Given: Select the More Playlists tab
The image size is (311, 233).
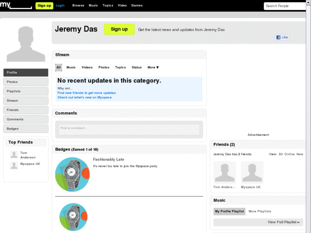Looking at the screenshot, I should [x=260, y=211].
